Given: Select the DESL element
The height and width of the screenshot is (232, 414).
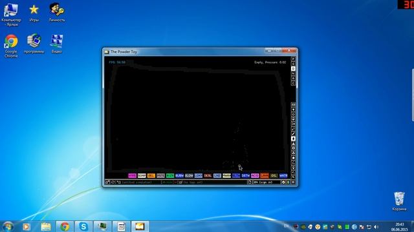Looking at the screenshot, I should [208, 175].
